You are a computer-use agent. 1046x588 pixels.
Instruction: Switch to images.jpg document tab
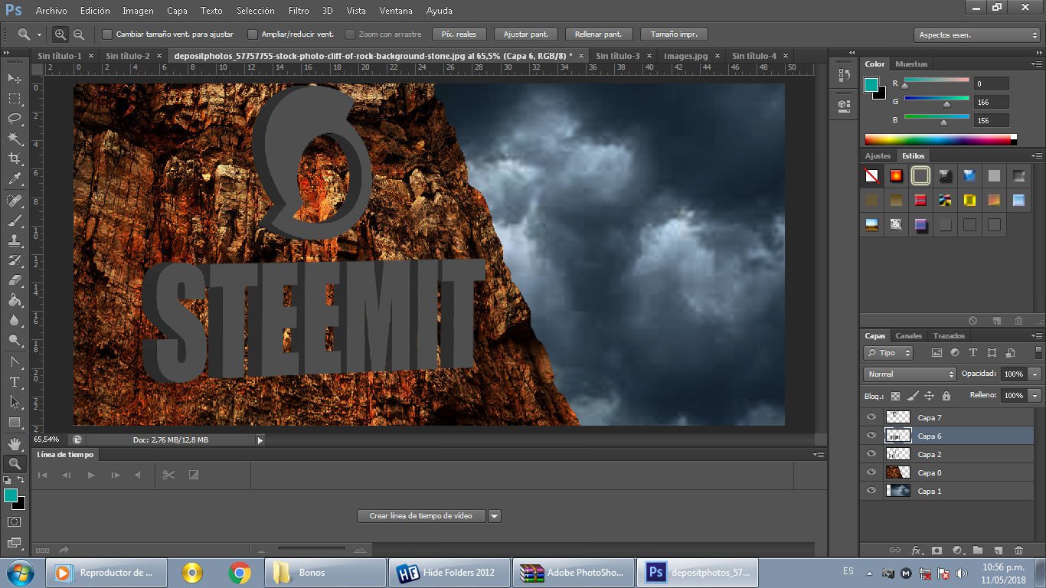click(685, 56)
